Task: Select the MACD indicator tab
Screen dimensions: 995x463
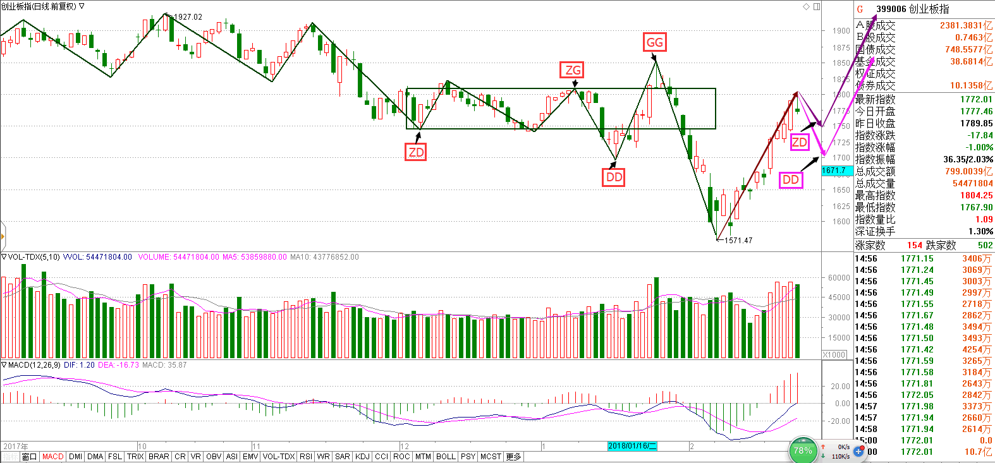Action: (53, 457)
